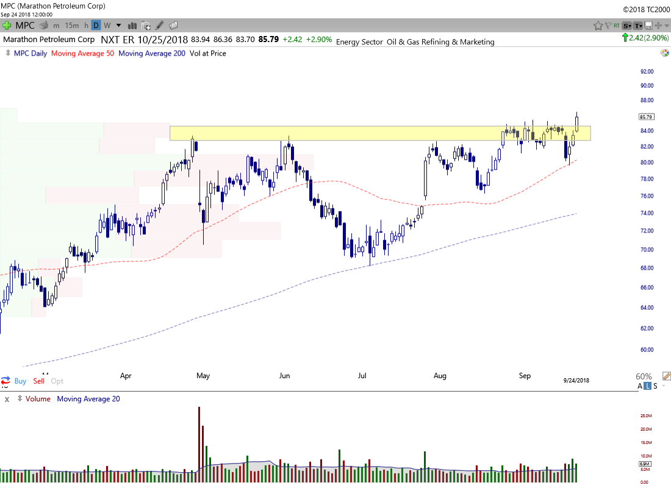Click the Sell button
This screenshot has height=488, width=671.
[x=39, y=381]
